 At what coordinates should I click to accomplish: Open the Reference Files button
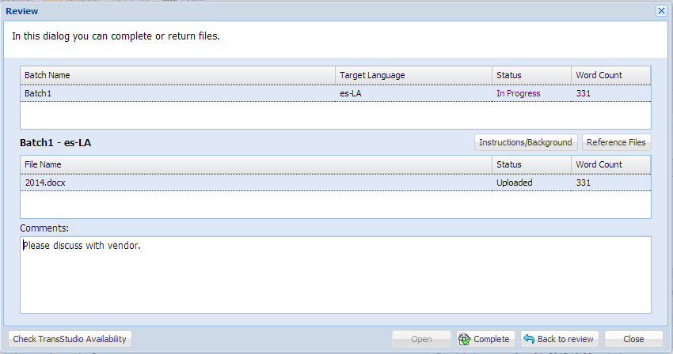[616, 142]
